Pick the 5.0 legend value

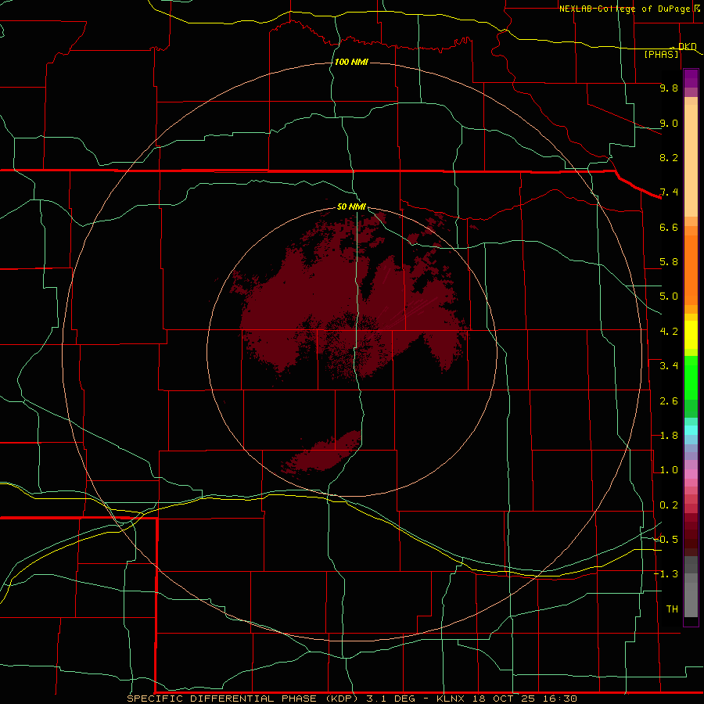[669, 296]
